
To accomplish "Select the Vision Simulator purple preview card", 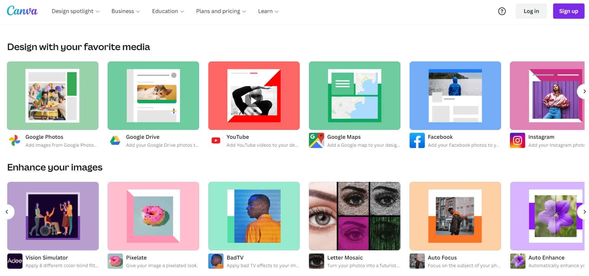I will (53, 216).
